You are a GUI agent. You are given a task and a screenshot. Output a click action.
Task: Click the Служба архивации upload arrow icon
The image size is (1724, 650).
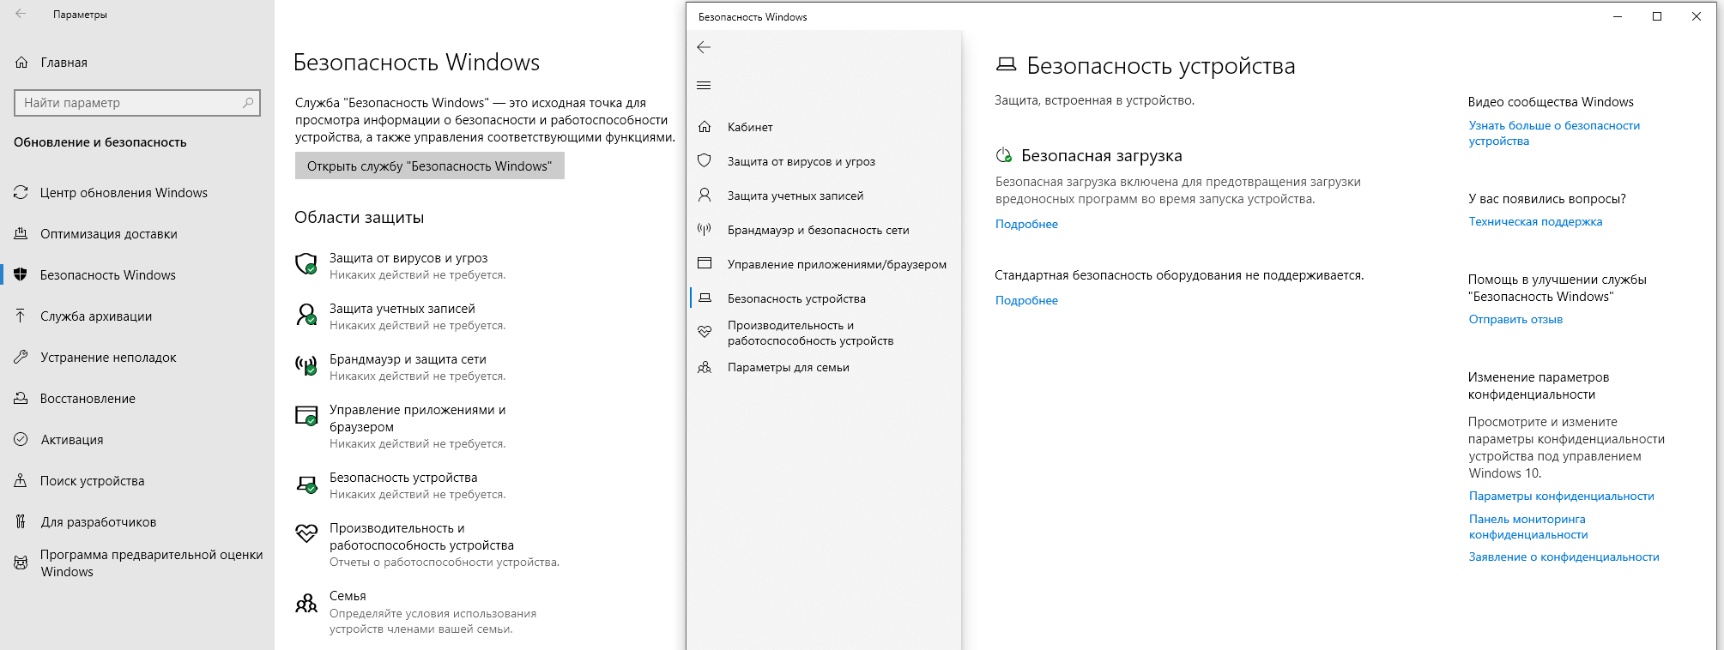21,316
